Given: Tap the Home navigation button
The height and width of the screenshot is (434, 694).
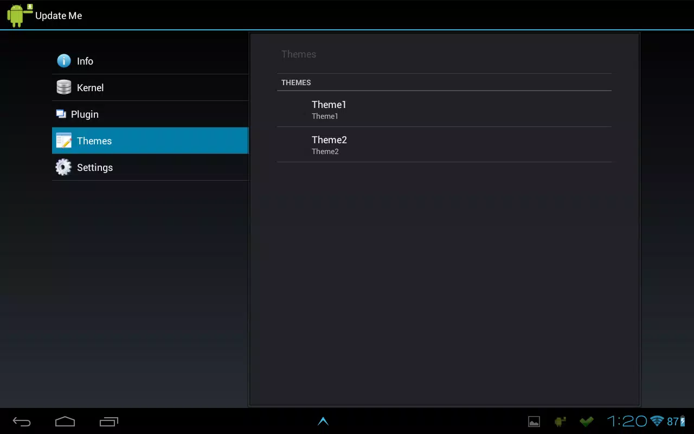Looking at the screenshot, I should point(65,422).
